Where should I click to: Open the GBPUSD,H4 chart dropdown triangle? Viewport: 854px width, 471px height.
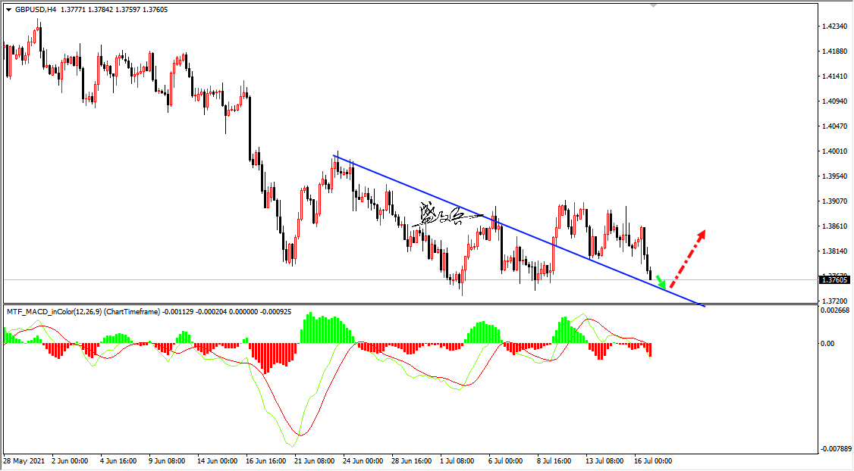coord(8,10)
